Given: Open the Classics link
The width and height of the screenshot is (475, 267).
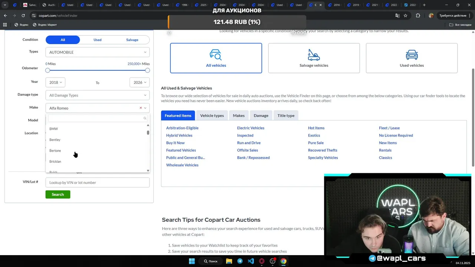Looking at the screenshot, I should [x=385, y=158].
